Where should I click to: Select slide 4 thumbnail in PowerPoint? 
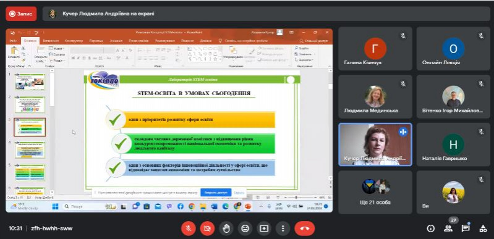(x=30, y=149)
